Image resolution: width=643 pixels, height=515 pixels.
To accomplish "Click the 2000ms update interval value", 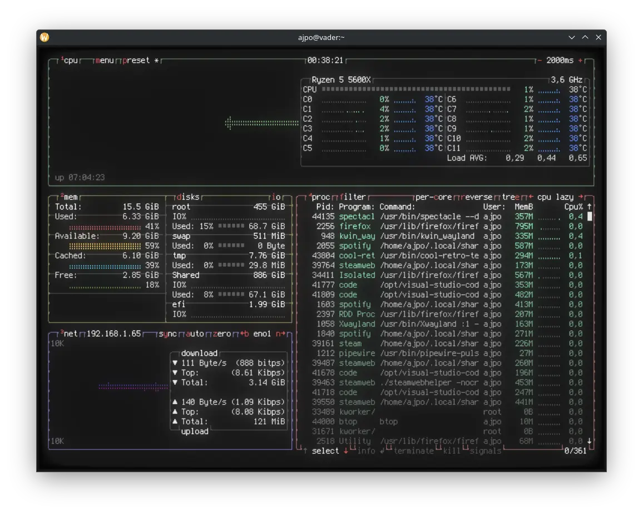I will (x=560, y=60).
